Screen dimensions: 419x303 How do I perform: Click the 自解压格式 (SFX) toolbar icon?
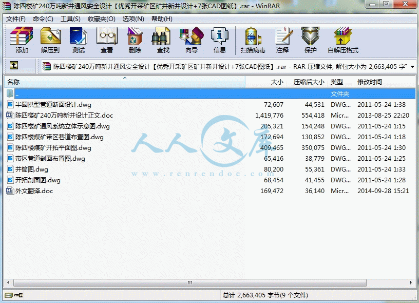[343, 35]
